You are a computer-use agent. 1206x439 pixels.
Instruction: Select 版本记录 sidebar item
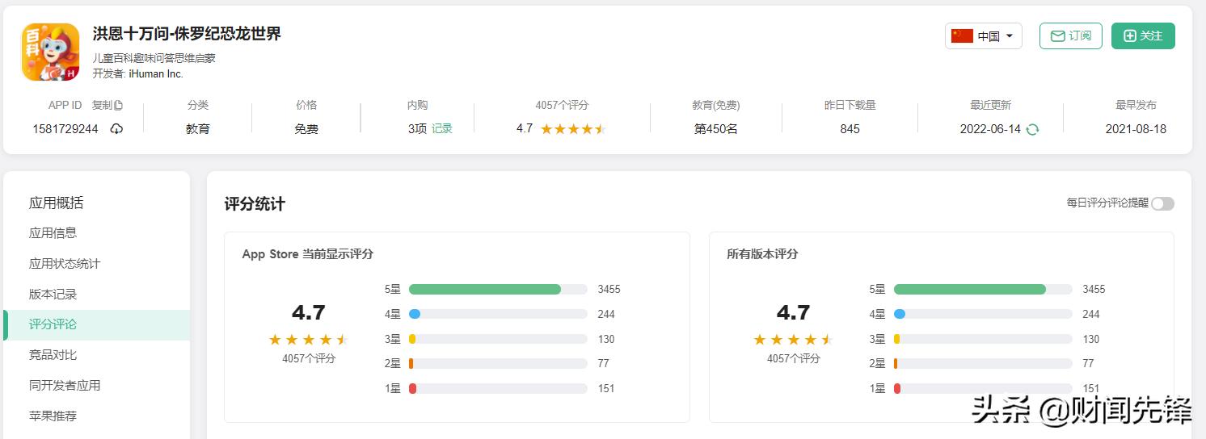click(x=53, y=295)
